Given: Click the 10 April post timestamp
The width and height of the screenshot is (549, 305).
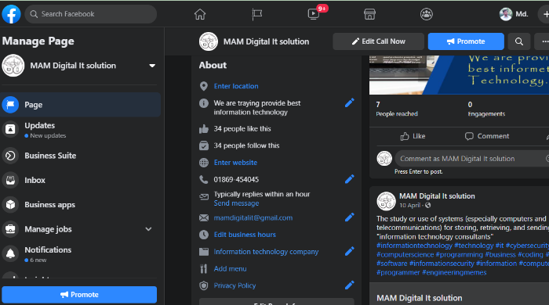Looking at the screenshot, I should (x=410, y=205).
